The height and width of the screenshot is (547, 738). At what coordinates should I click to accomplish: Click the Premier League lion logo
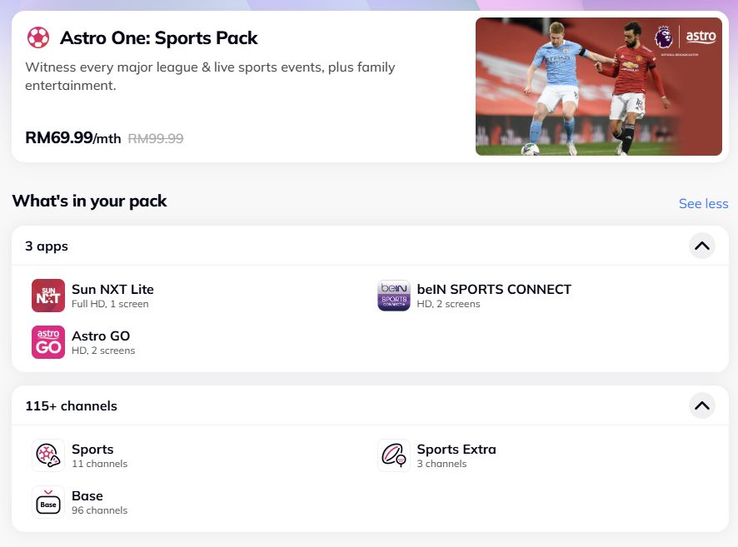[664, 37]
